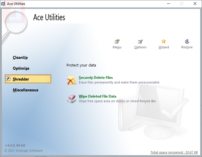The width and height of the screenshot is (202, 157).
Task: Click the Ace Utilities title bar app icon
Action: [x=3, y=4]
